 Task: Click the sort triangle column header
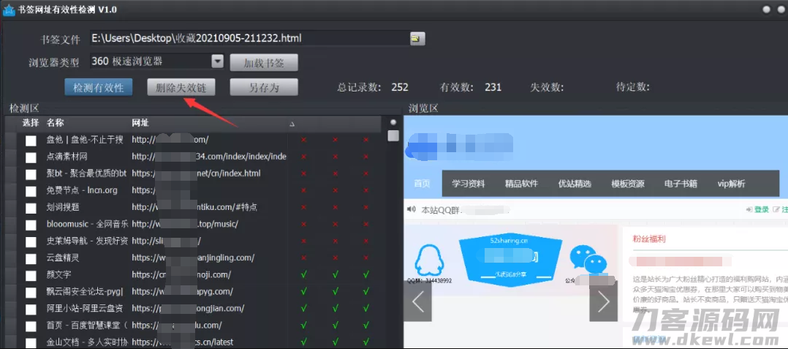click(292, 124)
